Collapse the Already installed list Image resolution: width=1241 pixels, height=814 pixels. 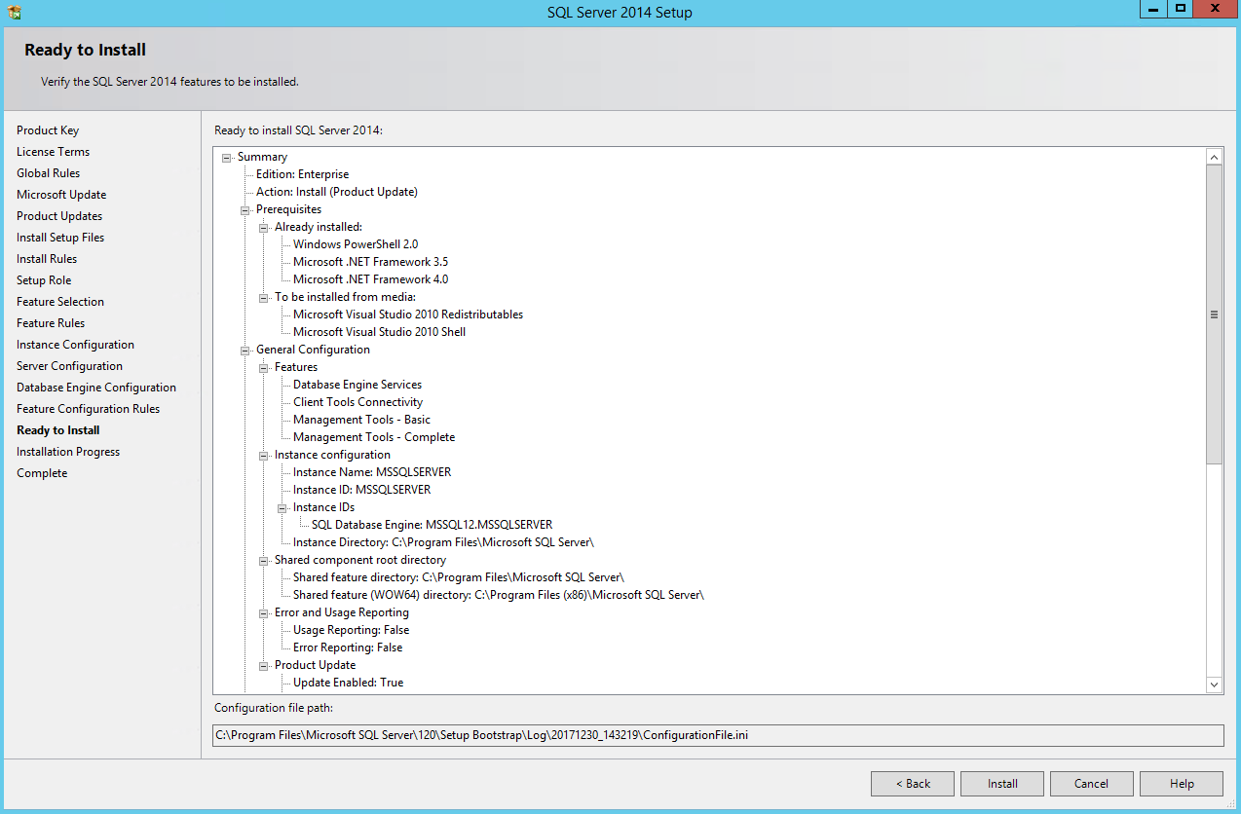pyautogui.click(x=263, y=227)
